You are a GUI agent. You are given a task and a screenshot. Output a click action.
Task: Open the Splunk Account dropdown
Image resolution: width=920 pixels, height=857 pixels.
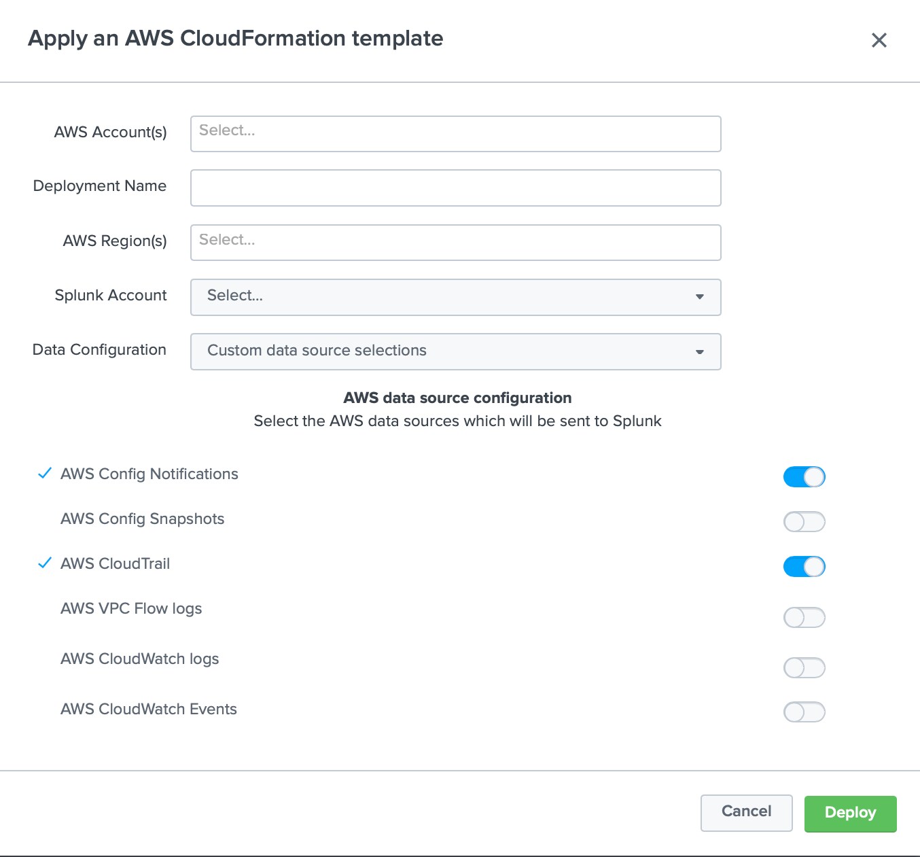pos(455,297)
